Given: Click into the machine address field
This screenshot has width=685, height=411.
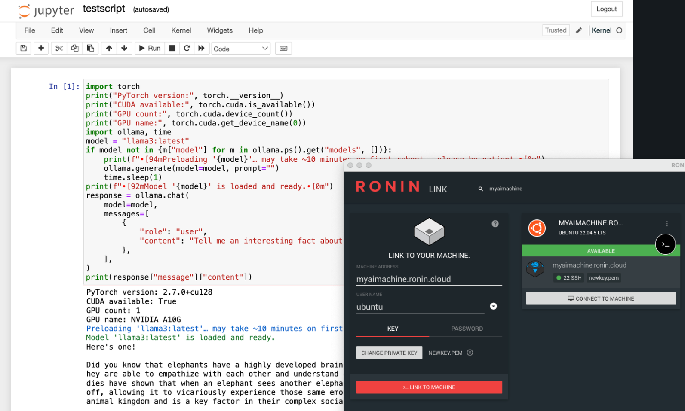Looking at the screenshot, I should coord(429,279).
